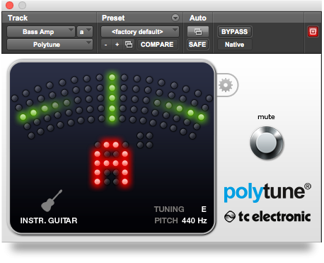The height and width of the screenshot is (263, 324).
Task: Close the plug-in window with red button
Action: [x=9, y=5]
